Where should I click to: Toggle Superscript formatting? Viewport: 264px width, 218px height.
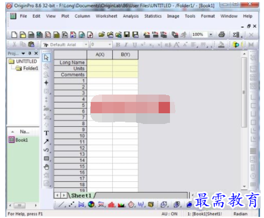click(x=143, y=45)
